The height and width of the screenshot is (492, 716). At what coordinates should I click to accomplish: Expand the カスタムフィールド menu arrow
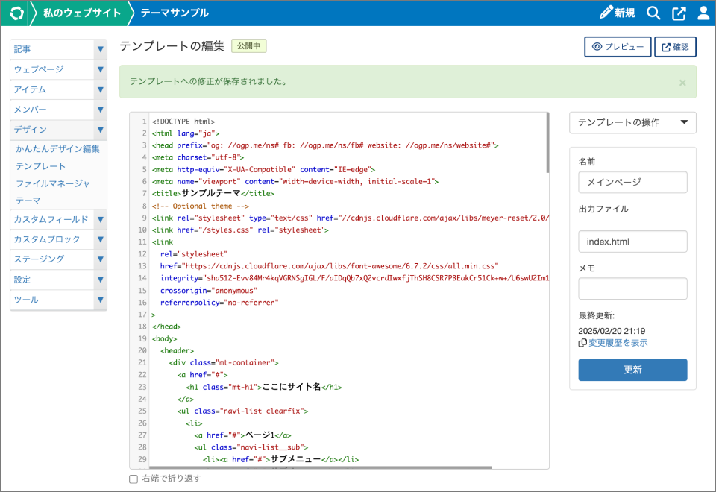pos(100,220)
